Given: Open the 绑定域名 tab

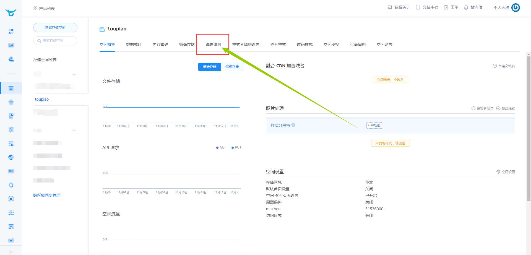Looking at the screenshot, I should click(x=214, y=45).
